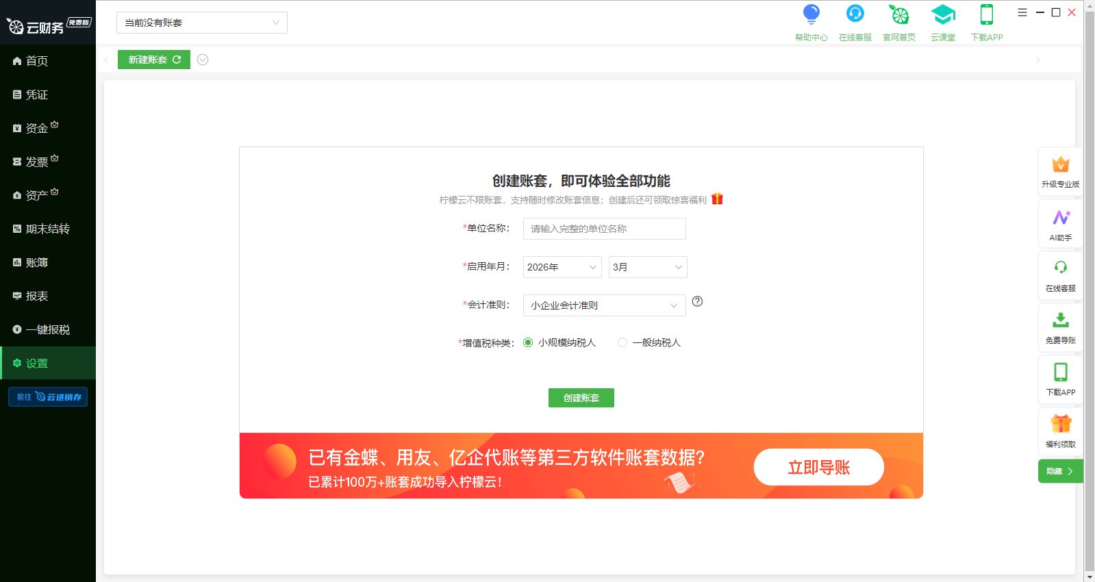The width and height of the screenshot is (1095, 582).
Task: Expand the 小企业会计准则 dropdown
Action: (x=604, y=305)
